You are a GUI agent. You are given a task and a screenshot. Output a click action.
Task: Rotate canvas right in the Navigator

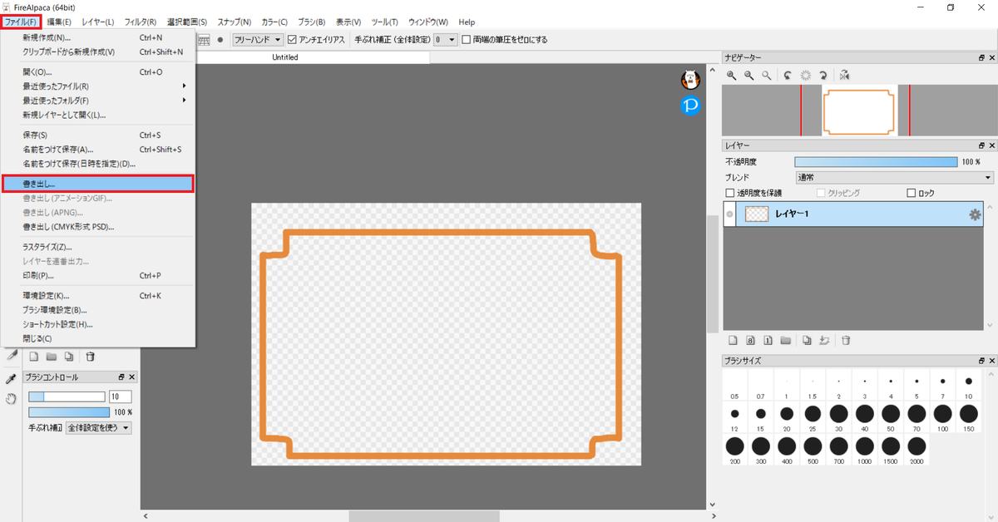point(823,75)
